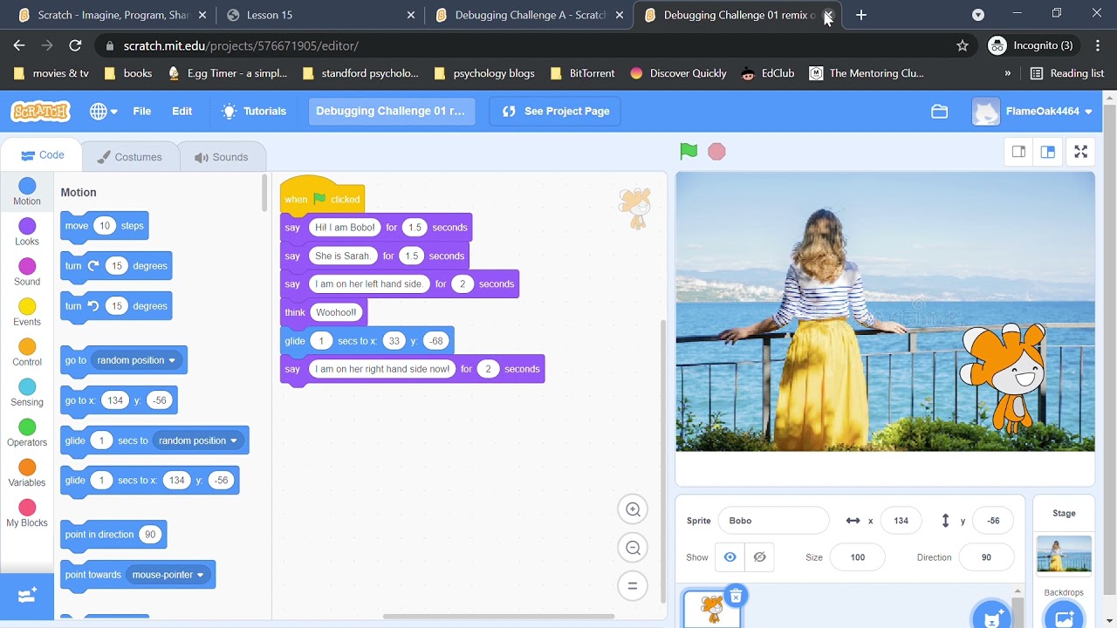Open the Sensing block category
The height and width of the screenshot is (628, 1117).
pos(27,392)
